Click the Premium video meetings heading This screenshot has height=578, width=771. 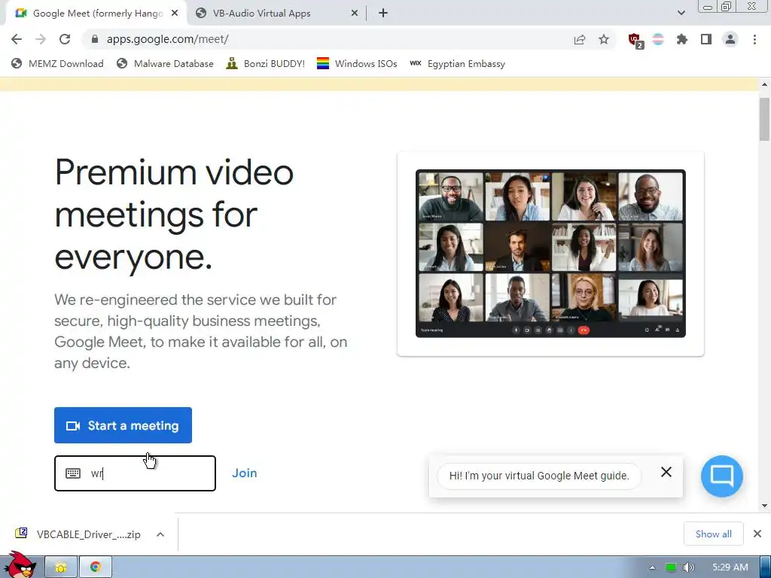[174, 214]
